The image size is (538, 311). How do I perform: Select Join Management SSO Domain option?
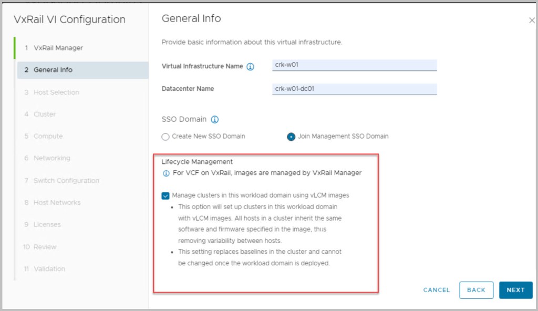[x=291, y=137]
